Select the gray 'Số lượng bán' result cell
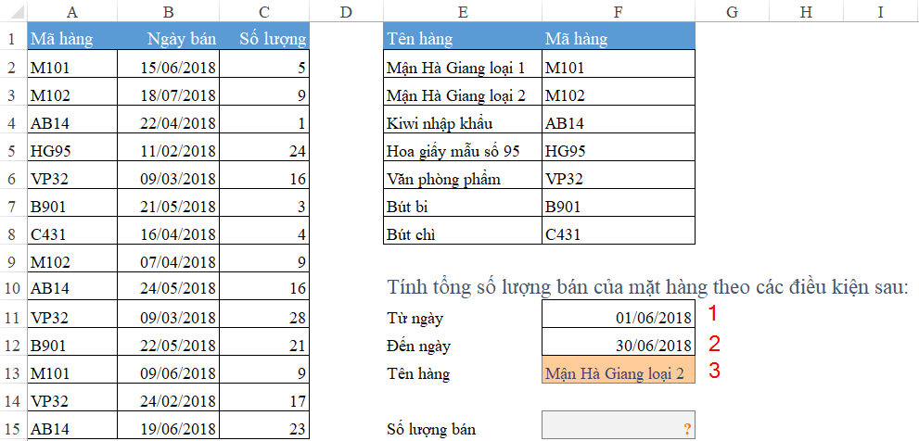 tap(619, 425)
